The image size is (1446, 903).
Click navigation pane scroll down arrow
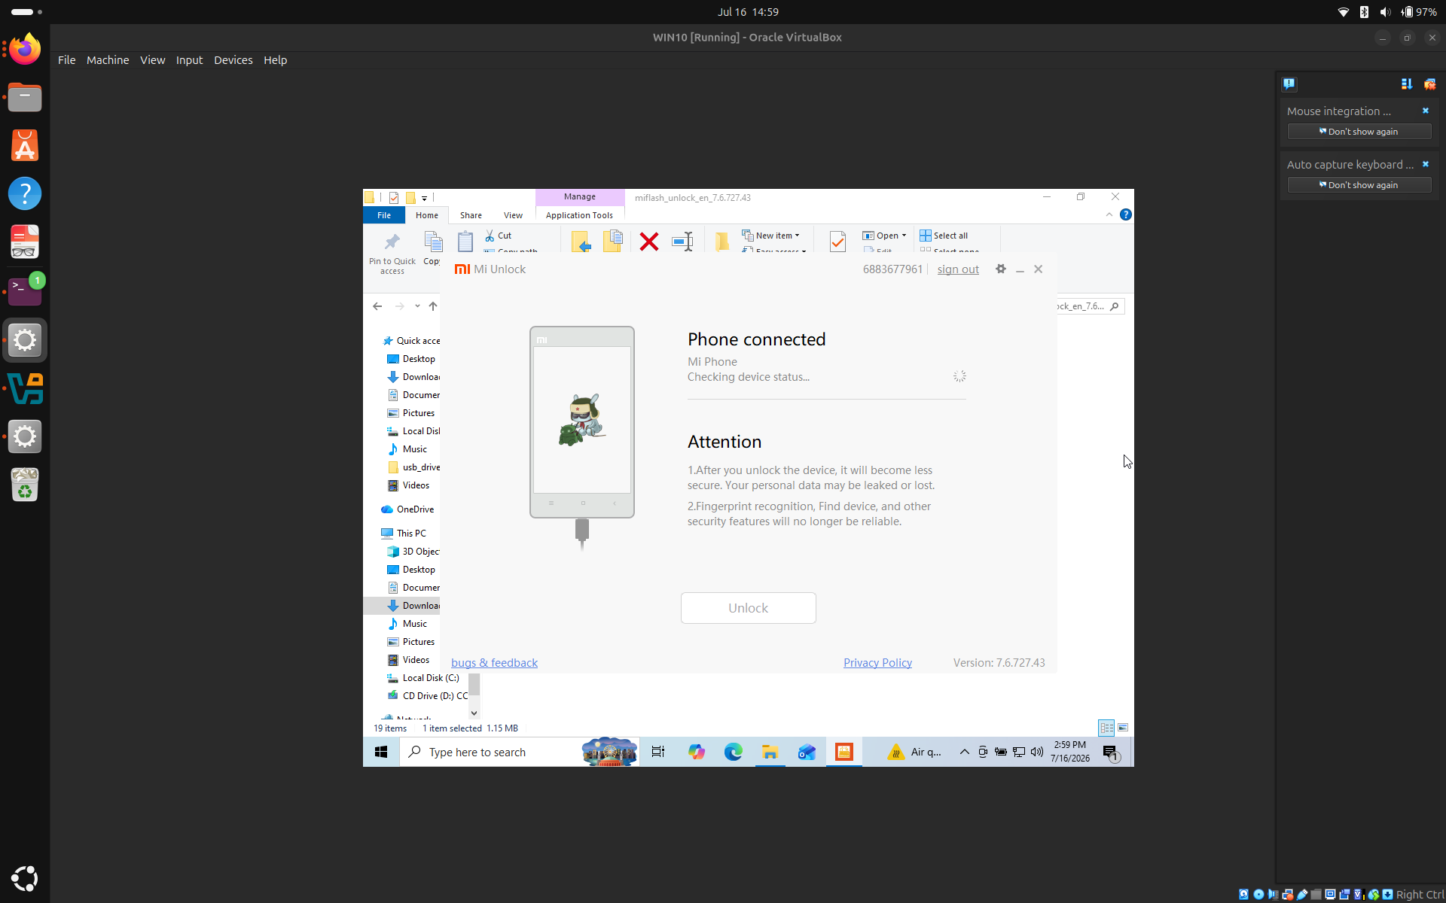click(x=474, y=713)
